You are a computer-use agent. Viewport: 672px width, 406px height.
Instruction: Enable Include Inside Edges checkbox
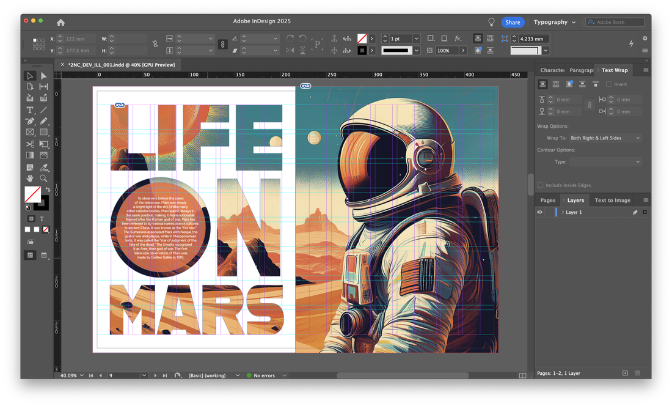click(x=541, y=185)
